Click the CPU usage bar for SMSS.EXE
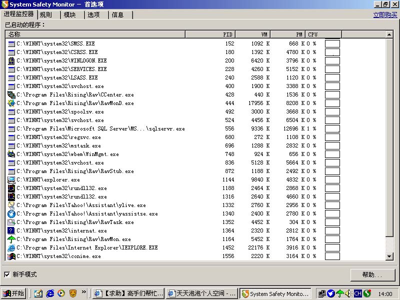 [x=332, y=43]
